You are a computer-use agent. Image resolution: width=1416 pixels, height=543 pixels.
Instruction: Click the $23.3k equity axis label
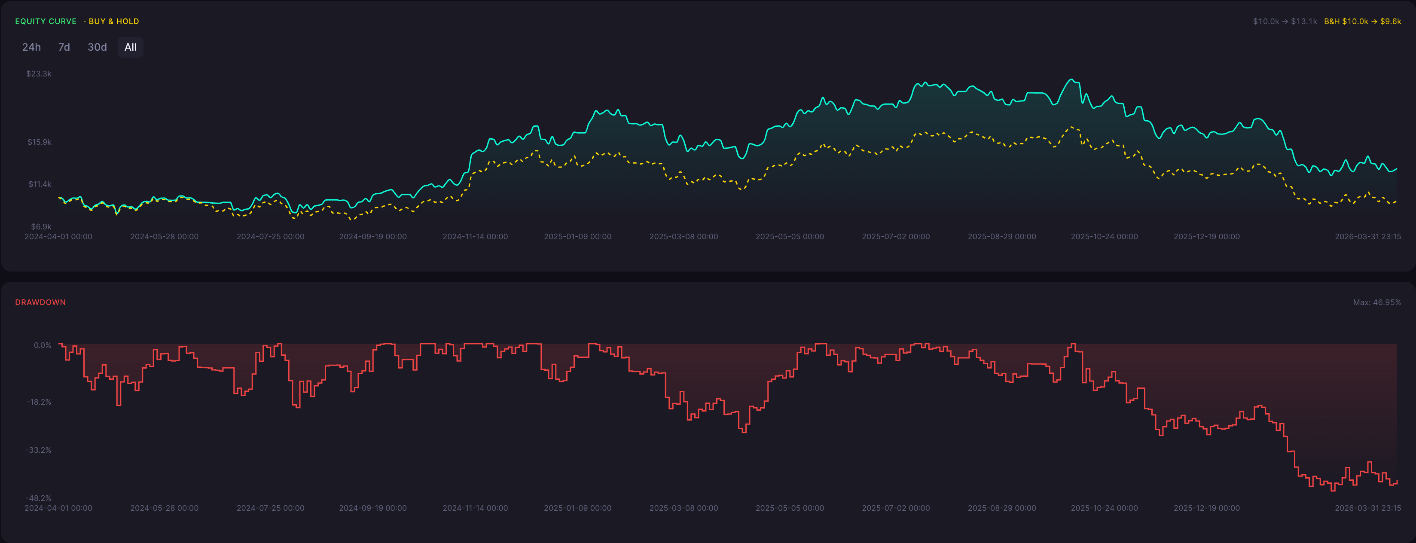click(x=39, y=73)
